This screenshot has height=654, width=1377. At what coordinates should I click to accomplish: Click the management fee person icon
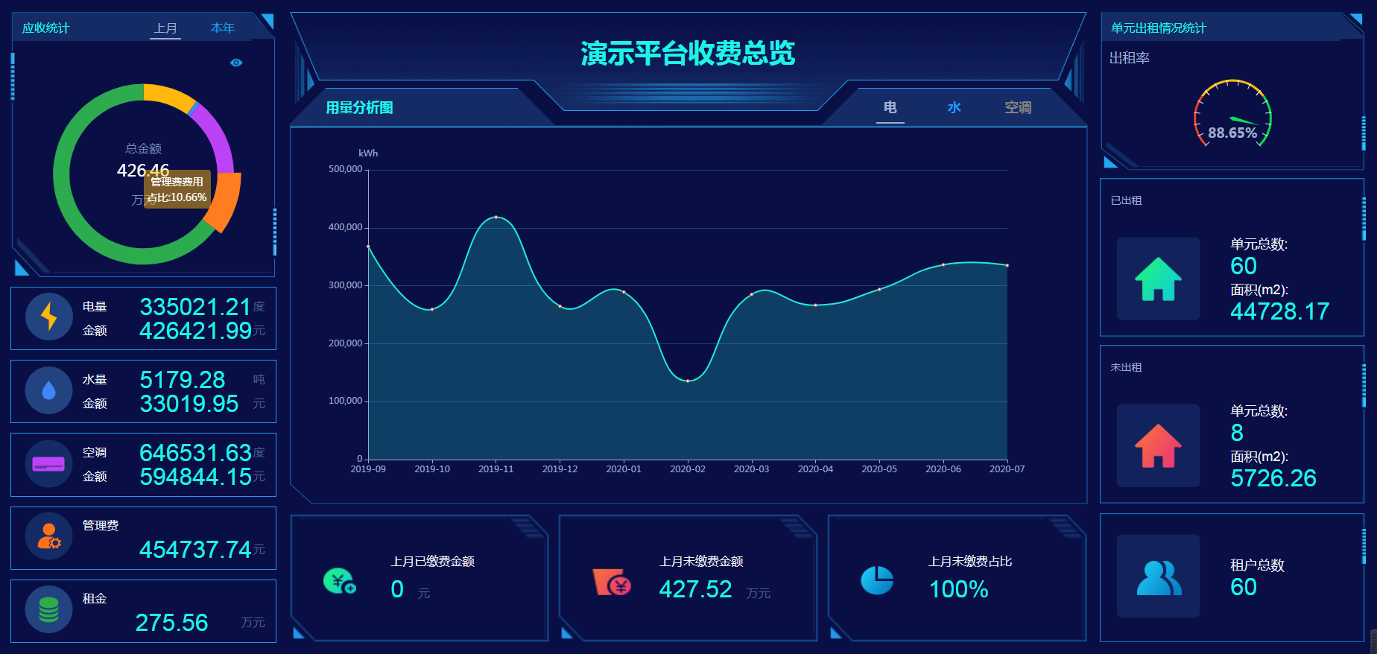[x=49, y=536]
